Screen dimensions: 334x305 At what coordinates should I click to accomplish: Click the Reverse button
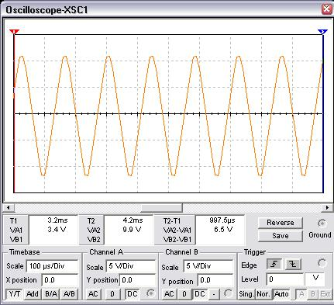click(281, 223)
